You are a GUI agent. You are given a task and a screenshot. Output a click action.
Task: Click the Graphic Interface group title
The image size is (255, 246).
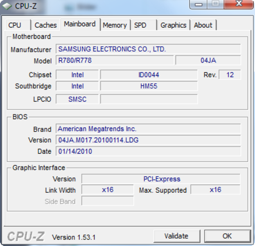(x=39, y=168)
